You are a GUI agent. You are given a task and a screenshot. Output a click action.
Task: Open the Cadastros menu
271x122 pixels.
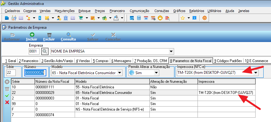click(12, 11)
